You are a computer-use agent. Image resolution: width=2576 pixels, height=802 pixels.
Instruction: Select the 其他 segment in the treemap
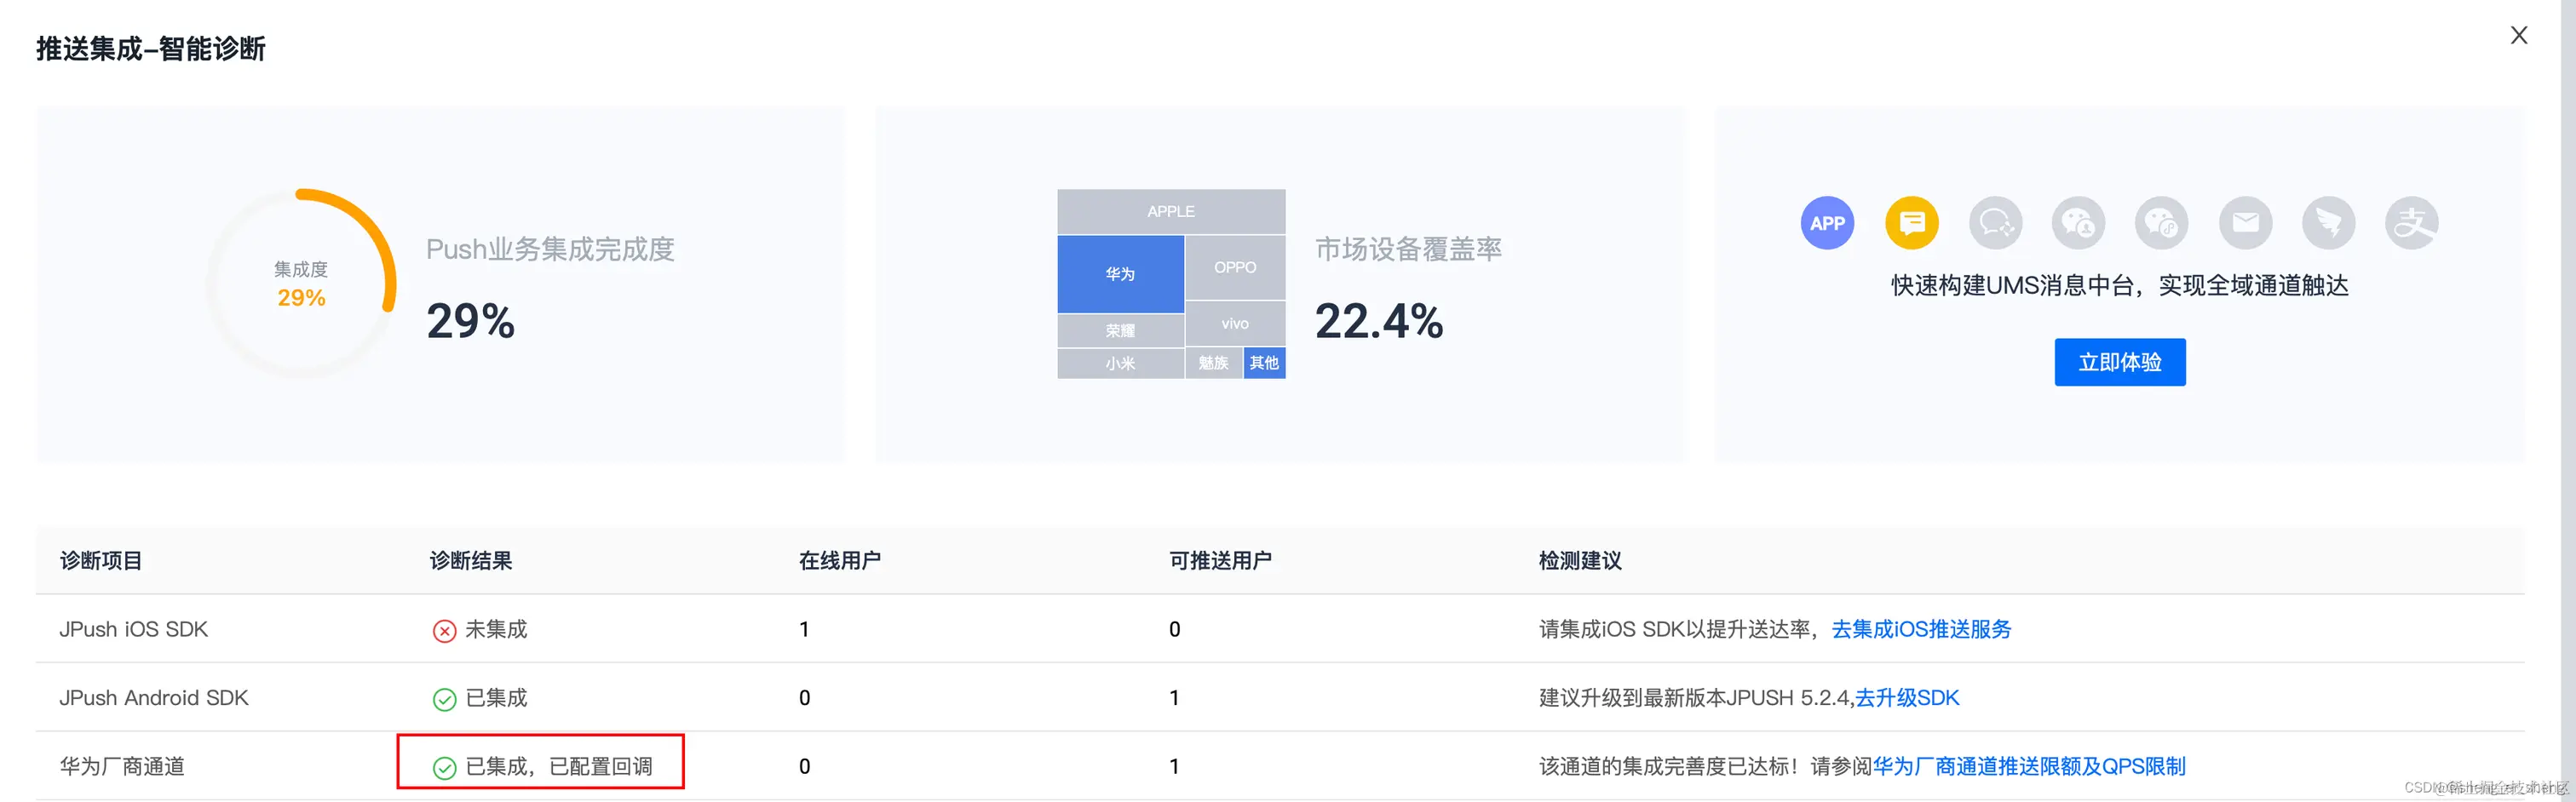[1263, 363]
